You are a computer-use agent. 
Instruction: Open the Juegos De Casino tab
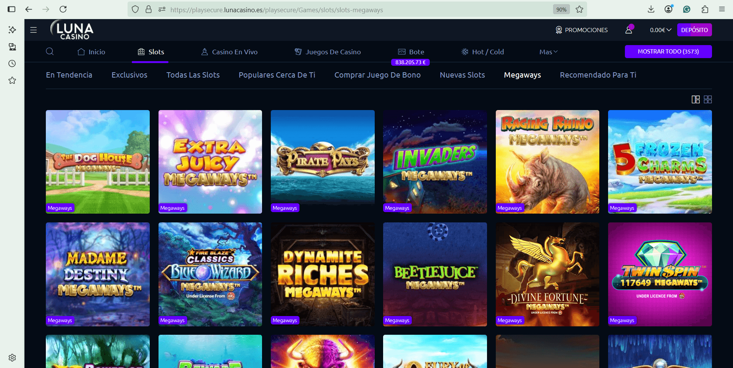327,52
